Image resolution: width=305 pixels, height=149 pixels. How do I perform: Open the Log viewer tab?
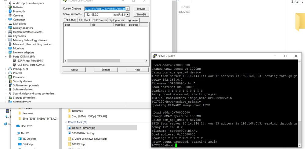pyautogui.click(x=133, y=20)
